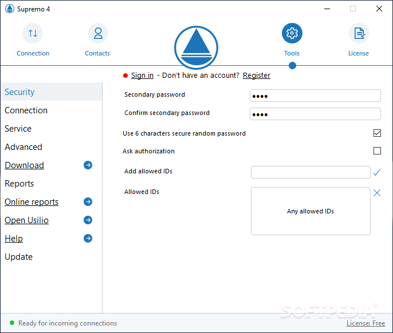The image size is (393, 333).
Task: Minimize the Supremo window
Action: [327, 9]
